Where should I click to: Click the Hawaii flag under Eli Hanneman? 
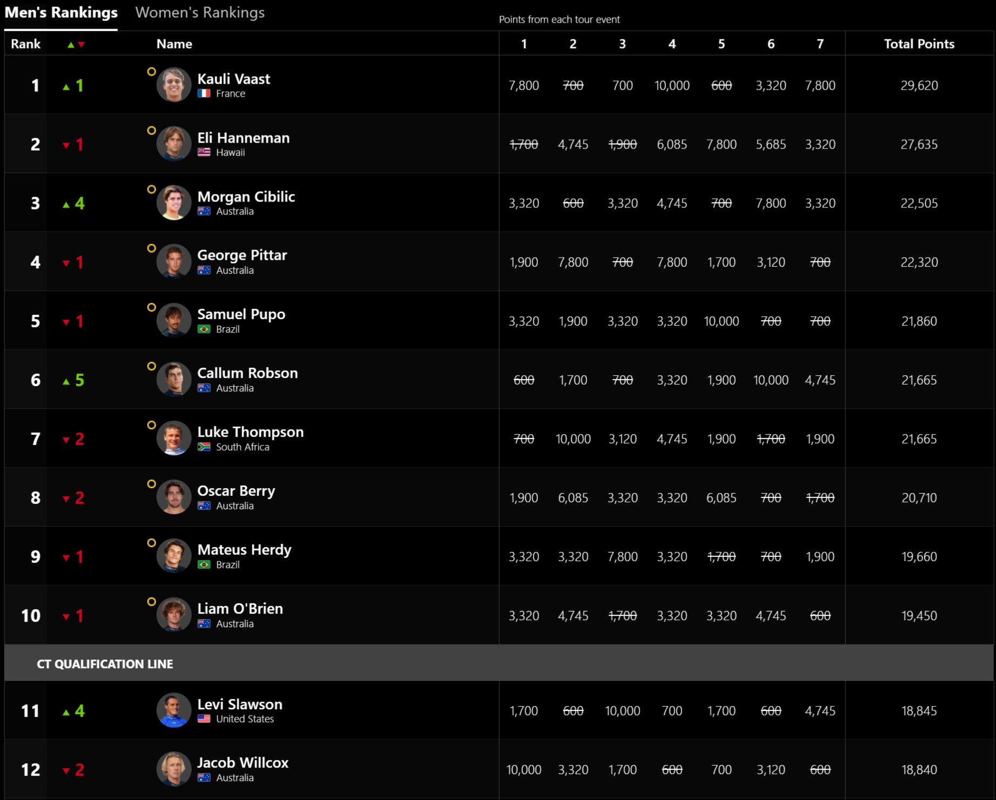coord(204,152)
